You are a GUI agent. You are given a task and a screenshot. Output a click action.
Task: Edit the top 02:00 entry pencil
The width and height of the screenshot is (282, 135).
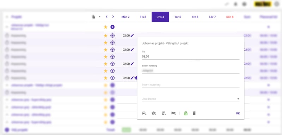tap(132, 36)
